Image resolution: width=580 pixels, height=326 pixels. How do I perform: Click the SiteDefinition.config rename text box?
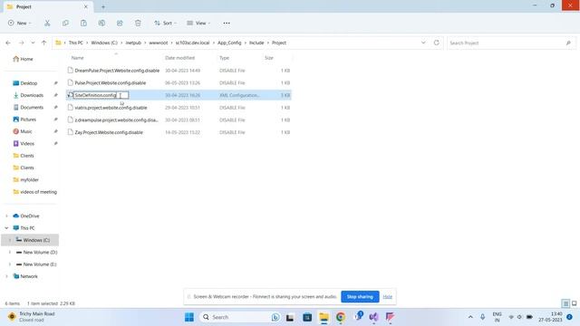(101, 95)
